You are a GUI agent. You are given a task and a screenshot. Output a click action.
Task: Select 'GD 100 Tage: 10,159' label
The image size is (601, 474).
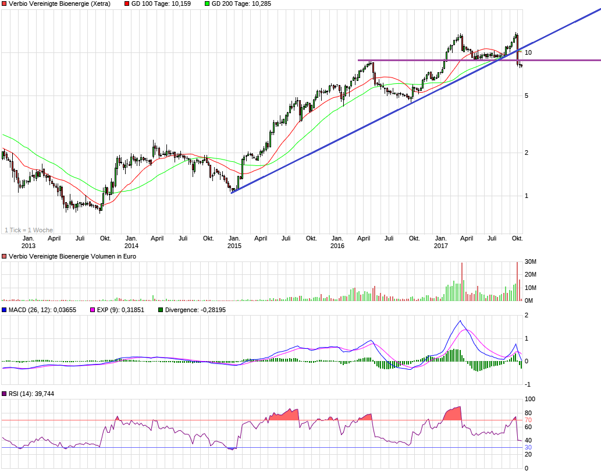point(161,4)
